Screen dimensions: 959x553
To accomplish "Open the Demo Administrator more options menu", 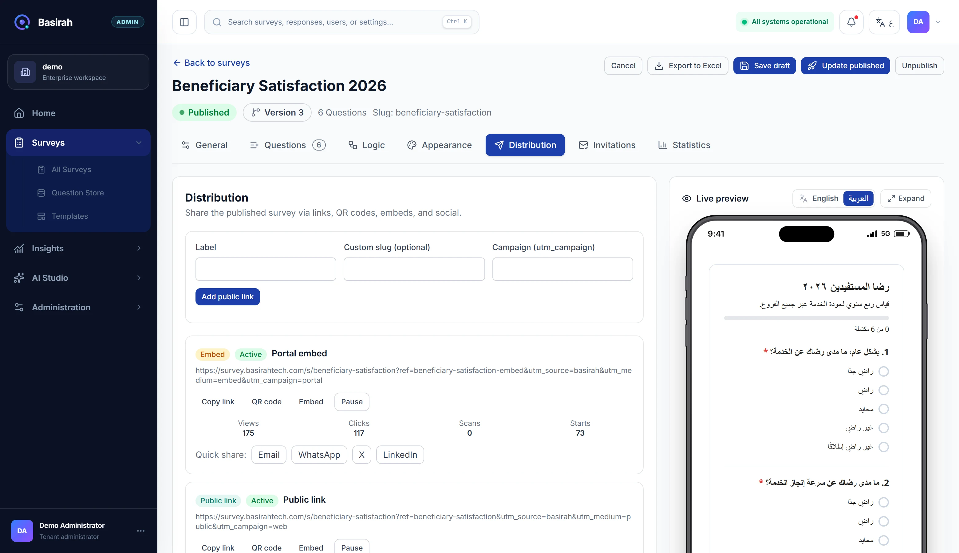I will pyautogui.click(x=140, y=531).
